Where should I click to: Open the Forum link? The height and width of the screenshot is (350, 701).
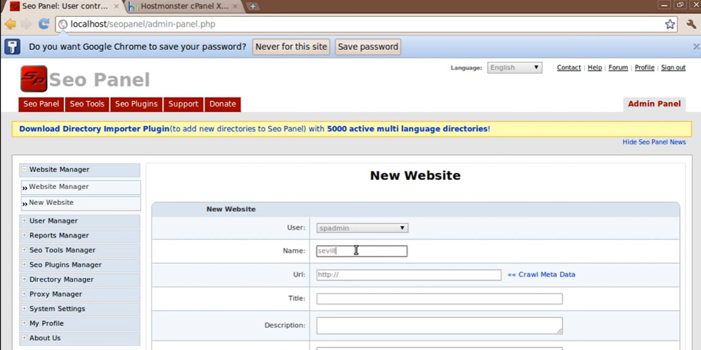tap(618, 68)
